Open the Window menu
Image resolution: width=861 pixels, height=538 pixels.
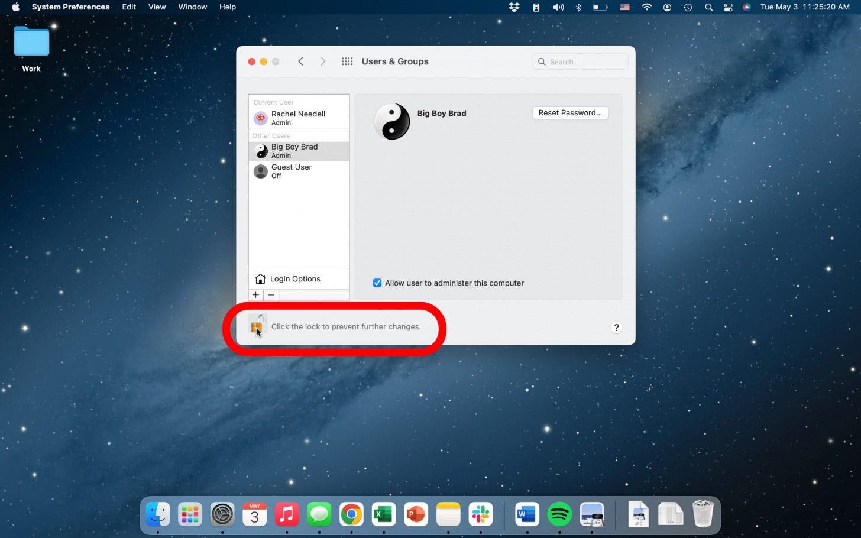coord(192,7)
